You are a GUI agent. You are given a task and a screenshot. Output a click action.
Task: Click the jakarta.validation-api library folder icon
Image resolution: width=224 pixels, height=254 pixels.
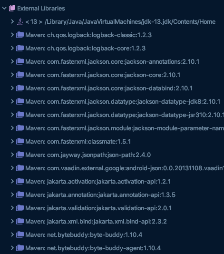click(20, 207)
